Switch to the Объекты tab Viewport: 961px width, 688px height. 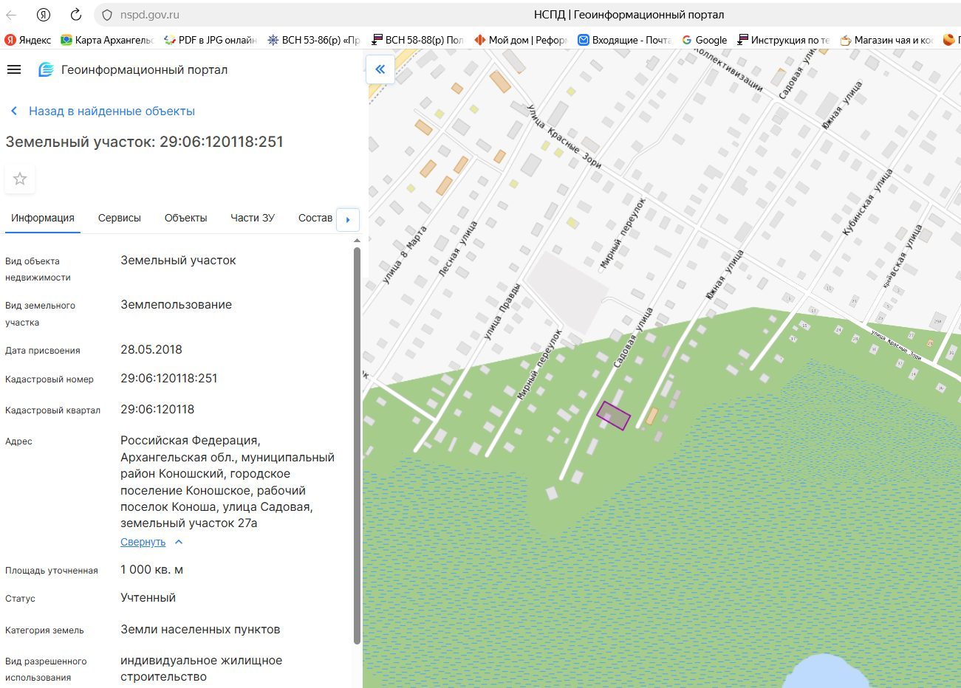tap(185, 218)
